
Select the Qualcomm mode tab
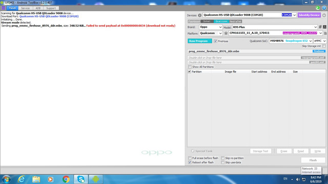[221, 21]
